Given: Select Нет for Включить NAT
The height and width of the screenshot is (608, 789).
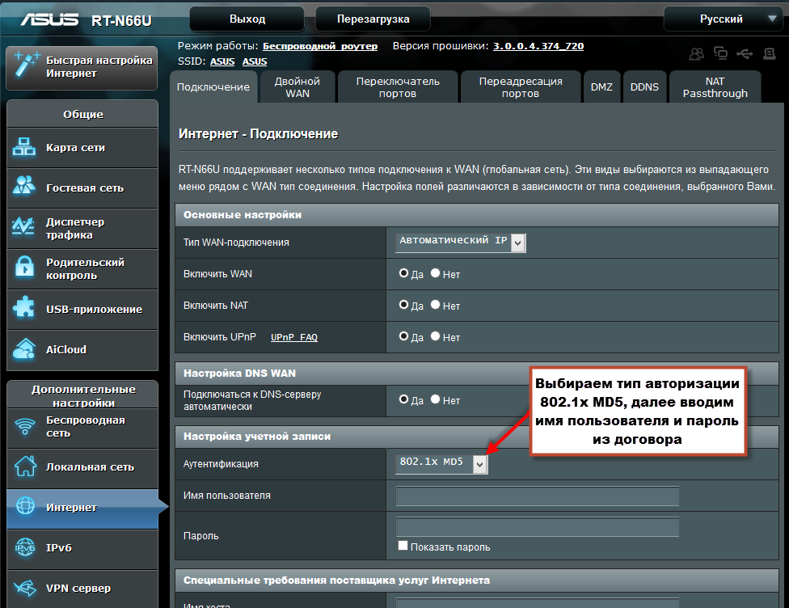Looking at the screenshot, I should (x=435, y=305).
